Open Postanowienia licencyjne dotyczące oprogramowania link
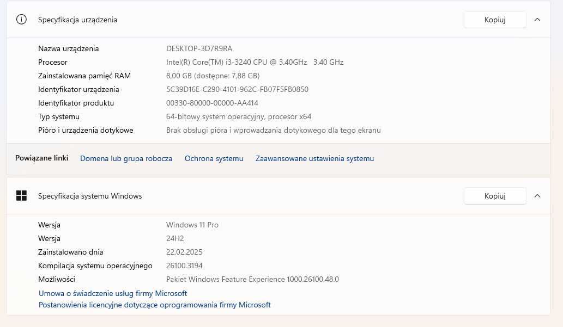This screenshot has width=563, height=327. (x=154, y=305)
